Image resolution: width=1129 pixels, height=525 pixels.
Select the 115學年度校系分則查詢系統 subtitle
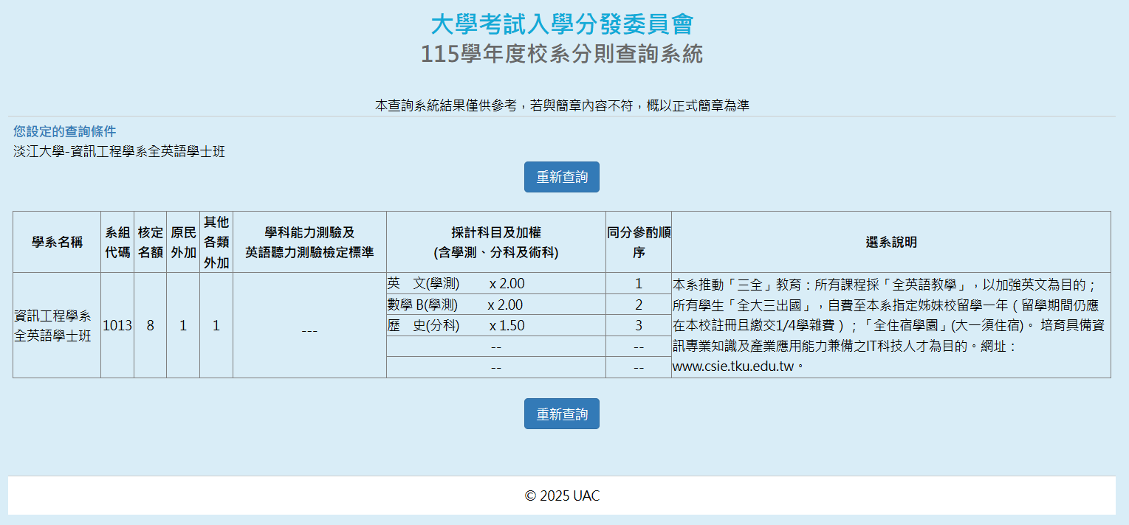point(561,54)
